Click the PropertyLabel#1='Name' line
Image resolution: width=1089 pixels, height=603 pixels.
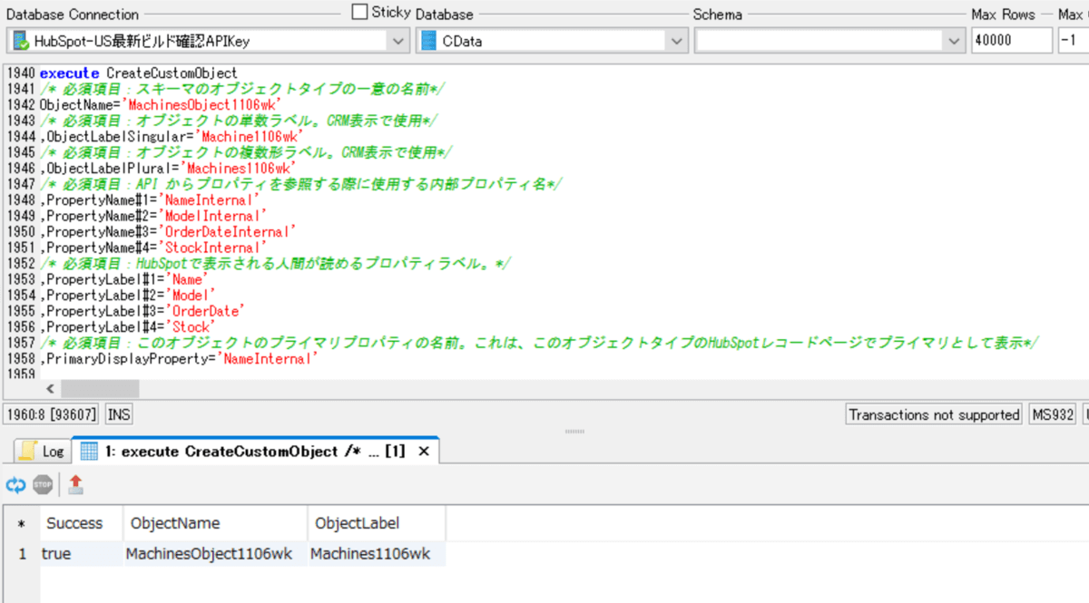124,279
